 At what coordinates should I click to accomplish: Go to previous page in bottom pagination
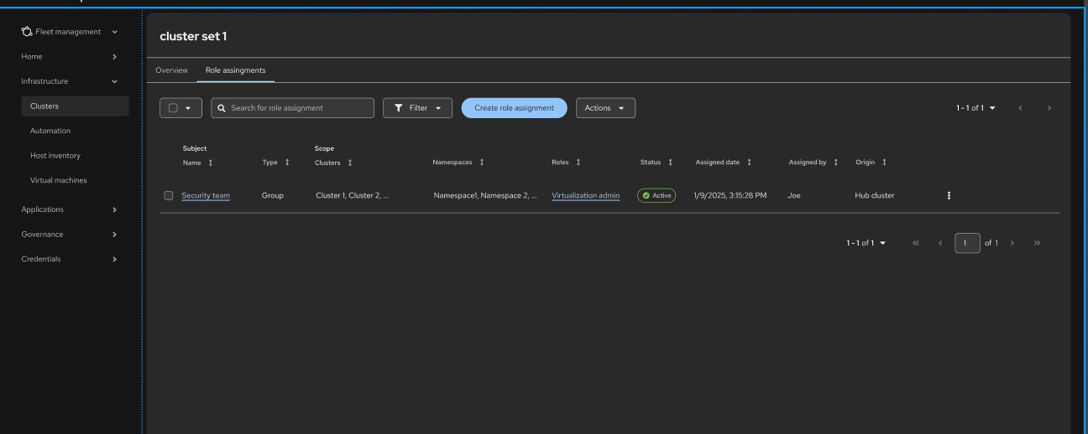coord(941,243)
